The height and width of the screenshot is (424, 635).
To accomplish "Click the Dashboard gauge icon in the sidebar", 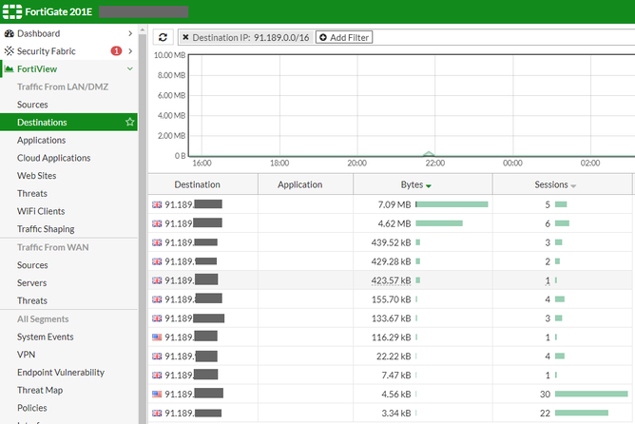I will tap(9, 33).
